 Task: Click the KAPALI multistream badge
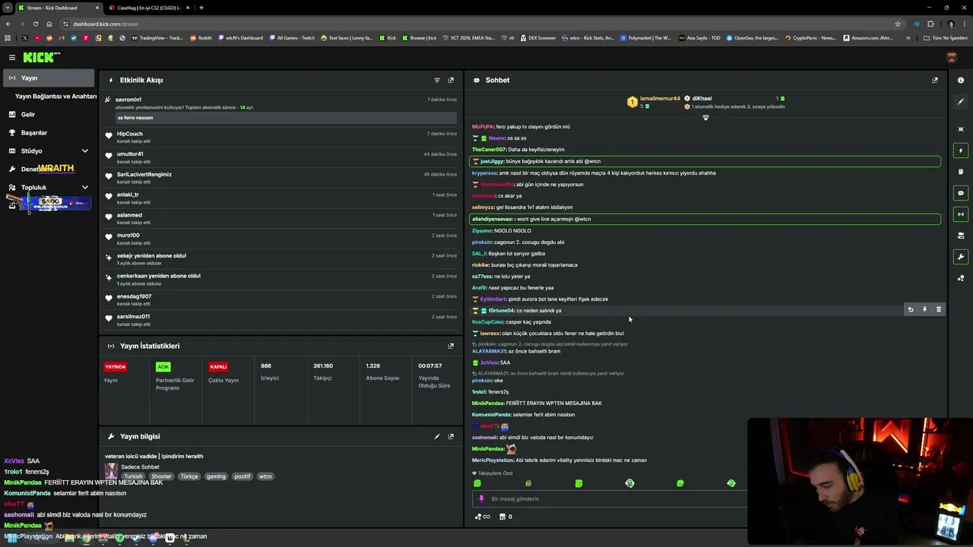[x=218, y=367]
